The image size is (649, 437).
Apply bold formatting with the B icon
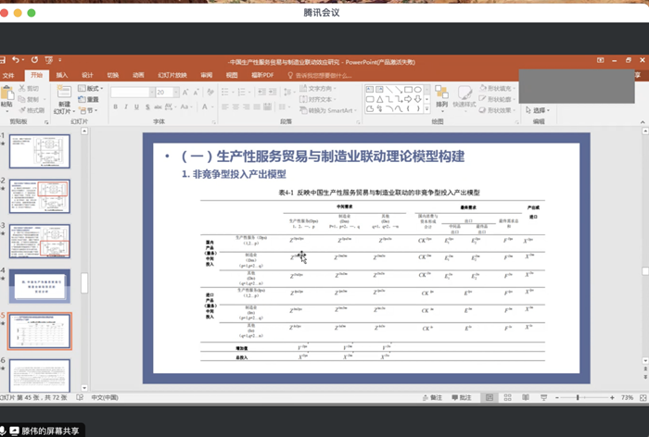115,107
